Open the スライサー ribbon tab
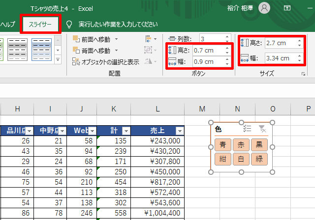This screenshot has width=315, height=220. [x=40, y=24]
